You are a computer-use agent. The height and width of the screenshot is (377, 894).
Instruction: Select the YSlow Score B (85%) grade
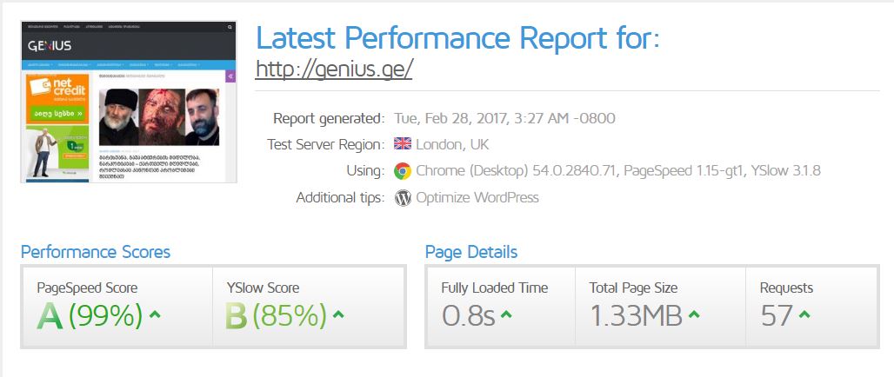click(x=276, y=315)
